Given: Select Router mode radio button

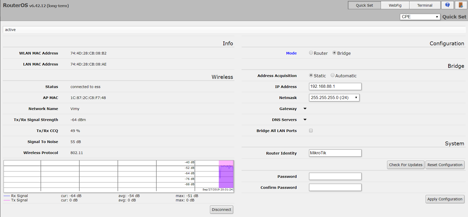Looking at the screenshot, I should pos(311,53).
